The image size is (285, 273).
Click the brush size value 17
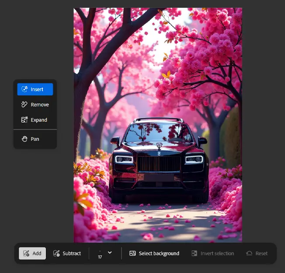[x=100, y=257]
